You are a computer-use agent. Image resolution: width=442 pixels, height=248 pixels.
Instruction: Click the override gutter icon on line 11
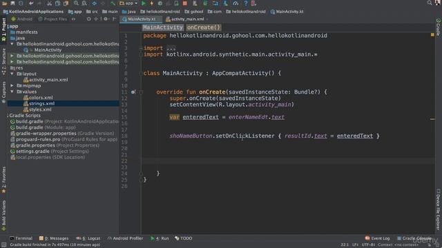coord(133,92)
